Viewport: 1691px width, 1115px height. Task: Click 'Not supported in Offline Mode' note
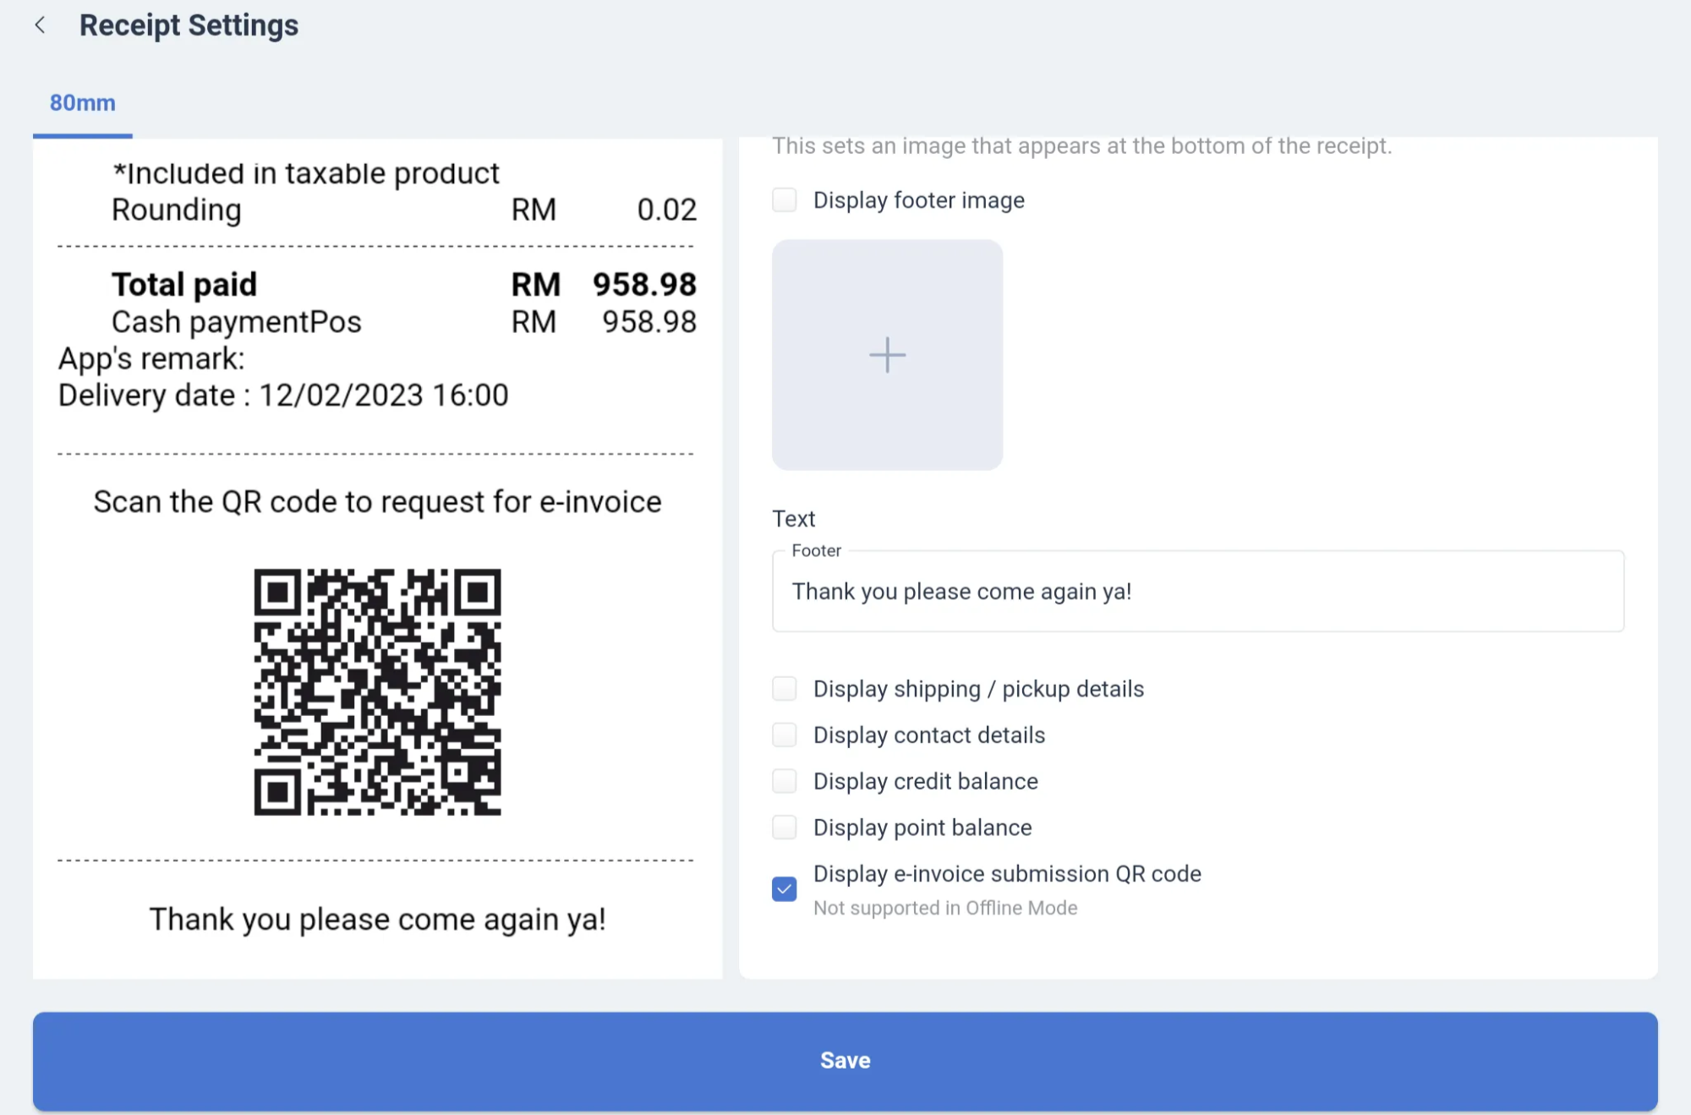(x=945, y=908)
